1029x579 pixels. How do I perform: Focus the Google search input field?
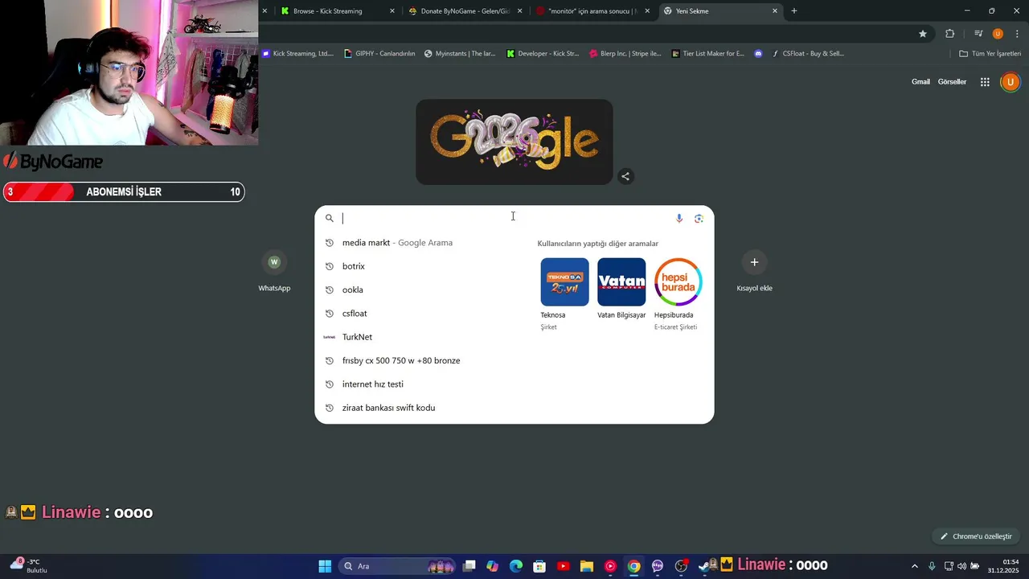click(506, 218)
